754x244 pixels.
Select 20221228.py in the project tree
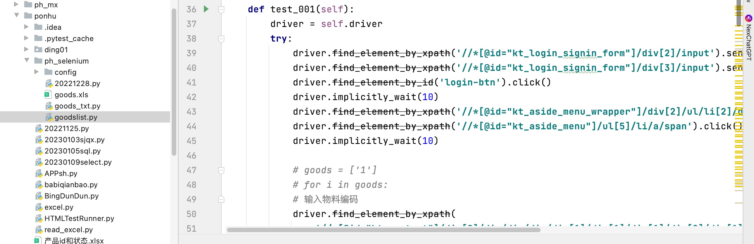[77, 83]
